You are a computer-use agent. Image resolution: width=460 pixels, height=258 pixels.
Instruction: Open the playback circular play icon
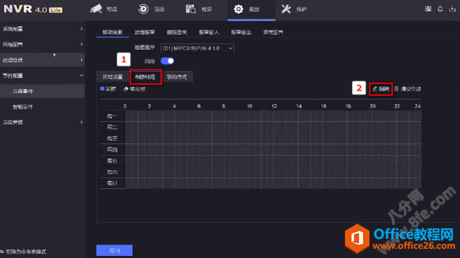(143, 8)
